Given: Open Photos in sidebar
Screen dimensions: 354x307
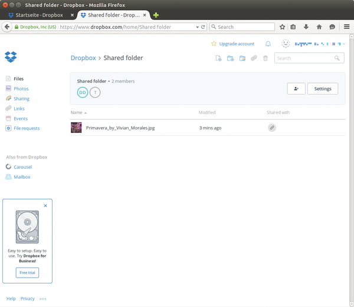Looking at the screenshot, I should coord(21,89).
